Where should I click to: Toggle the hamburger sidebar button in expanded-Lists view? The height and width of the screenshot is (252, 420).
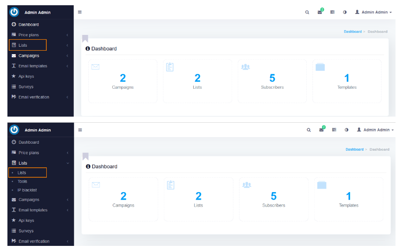tap(80, 130)
